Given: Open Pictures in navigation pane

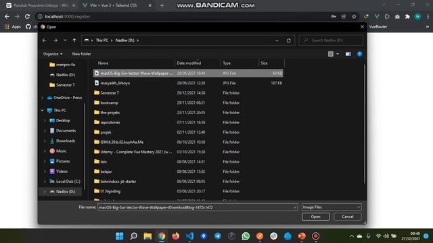Looking at the screenshot, I should [60, 161].
